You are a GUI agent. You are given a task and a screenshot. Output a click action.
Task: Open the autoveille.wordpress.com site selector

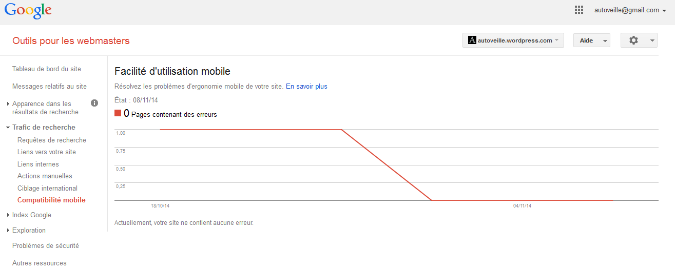513,40
